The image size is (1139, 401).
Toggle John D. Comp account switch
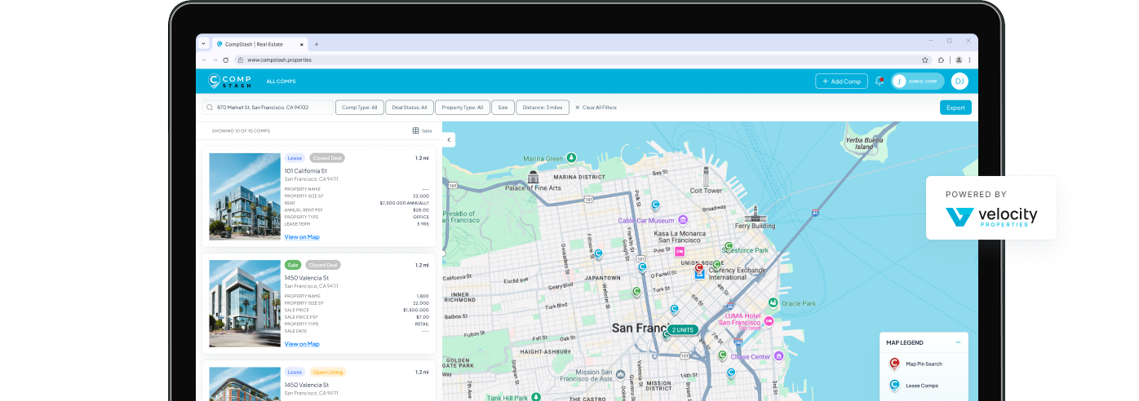(x=918, y=82)
